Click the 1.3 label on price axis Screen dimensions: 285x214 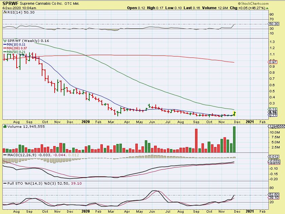(272, 42)
